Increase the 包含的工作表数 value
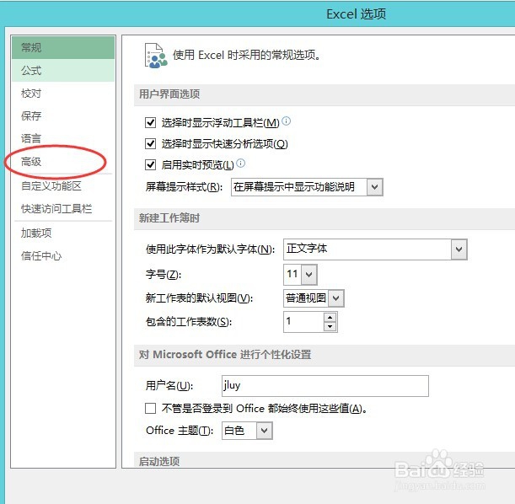Viewport: 515px width, 504px height. coord(330,317)
